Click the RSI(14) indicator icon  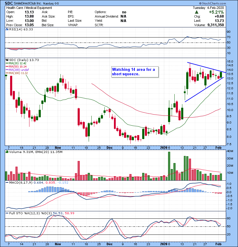click(7, 29)
